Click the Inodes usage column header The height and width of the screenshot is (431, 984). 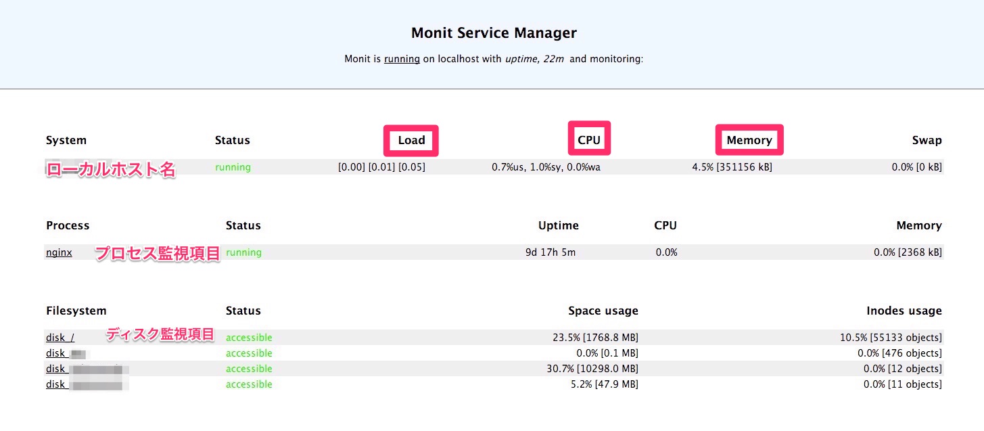click(904, 311)
